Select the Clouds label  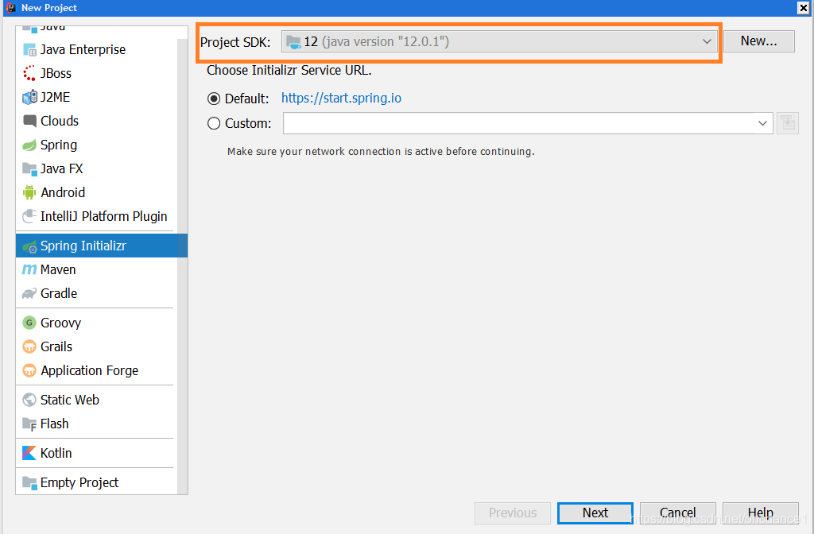(60, 121)
